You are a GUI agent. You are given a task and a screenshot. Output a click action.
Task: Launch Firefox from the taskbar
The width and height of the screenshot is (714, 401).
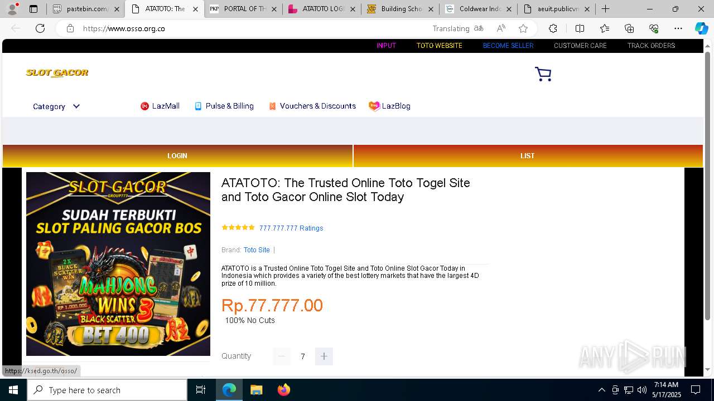pos(283,390)
